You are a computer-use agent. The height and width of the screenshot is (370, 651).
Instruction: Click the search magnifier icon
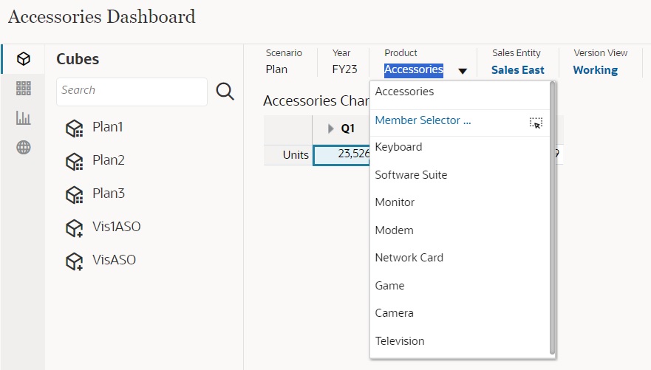pos(225,91)
